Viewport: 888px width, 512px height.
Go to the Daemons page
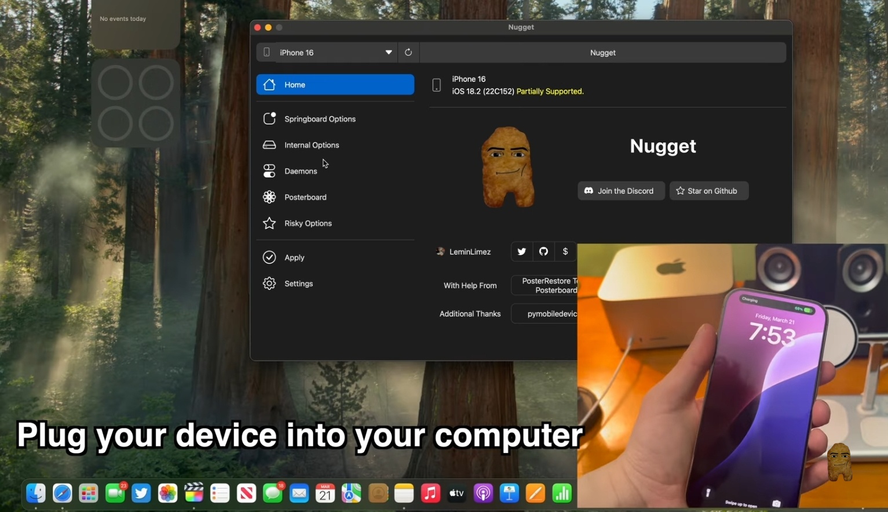(x=335, y=171)
